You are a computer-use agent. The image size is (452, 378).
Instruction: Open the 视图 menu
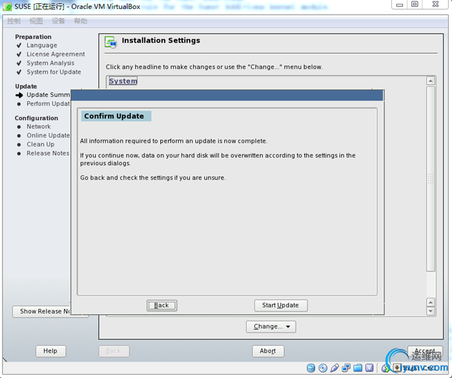pos(36,21)
